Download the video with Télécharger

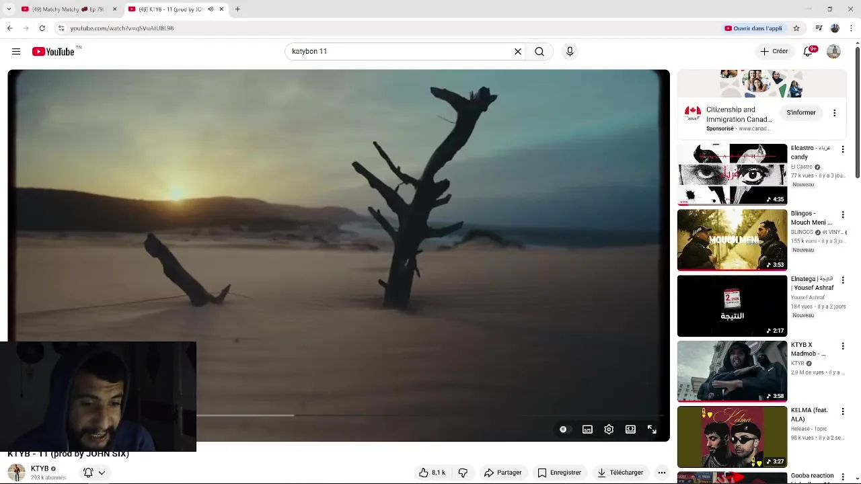[x=620, y=473]
